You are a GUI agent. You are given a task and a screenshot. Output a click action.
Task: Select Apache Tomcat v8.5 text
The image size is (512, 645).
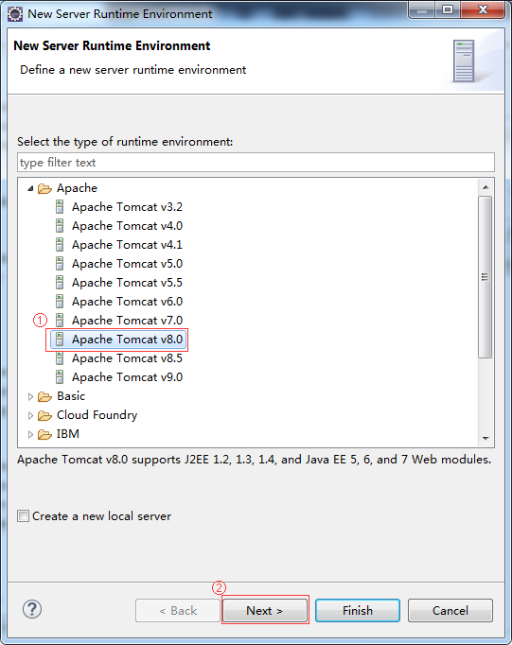[x=127, y=358]
